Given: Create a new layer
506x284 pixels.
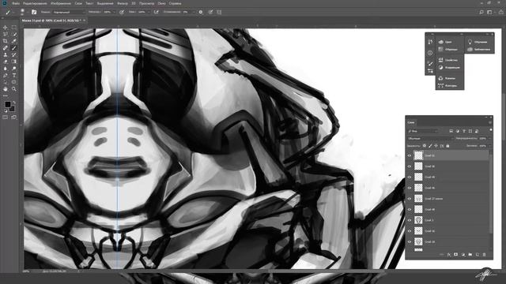Looking at the screenshot, I should click(478, 254).
